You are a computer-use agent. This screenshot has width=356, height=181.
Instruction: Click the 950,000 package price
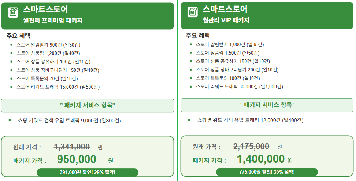coord(77,159)
